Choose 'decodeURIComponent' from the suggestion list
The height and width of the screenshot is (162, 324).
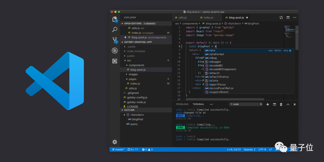(x=249, y=69)
